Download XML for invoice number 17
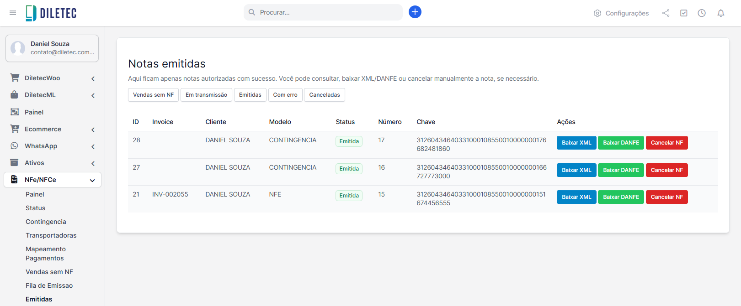Viewport: 741px width, 306px height. pyautogui.click(x=576, y=143)
